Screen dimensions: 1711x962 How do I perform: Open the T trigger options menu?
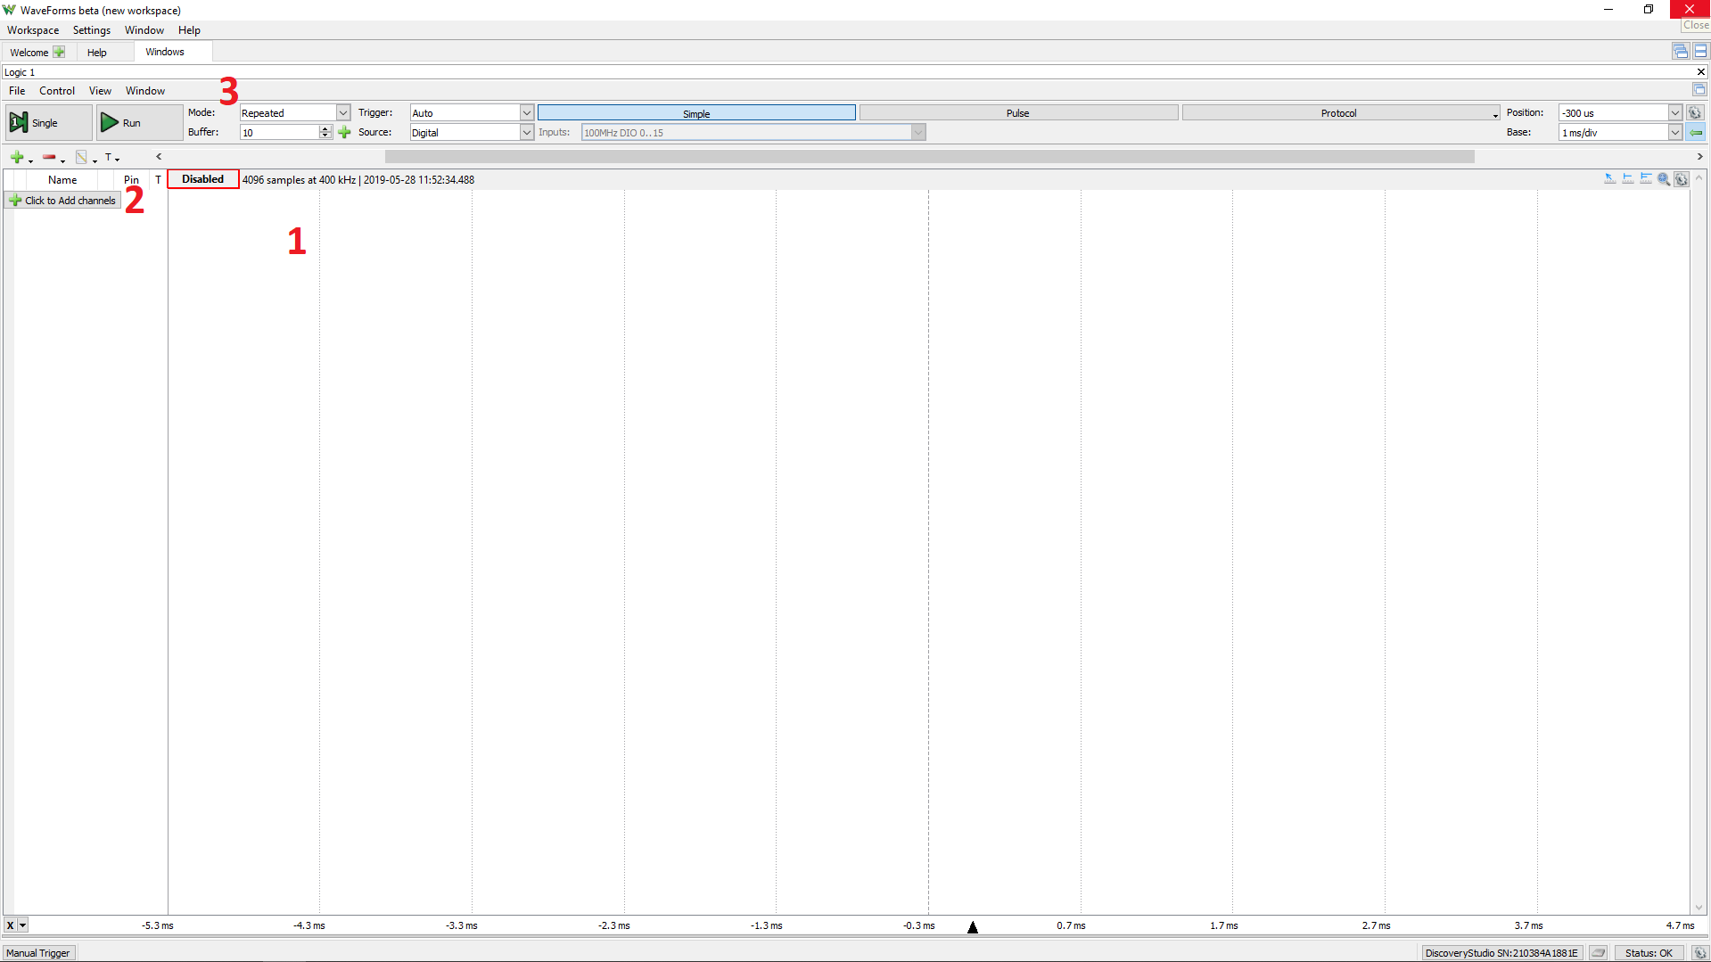pos(111,157)
